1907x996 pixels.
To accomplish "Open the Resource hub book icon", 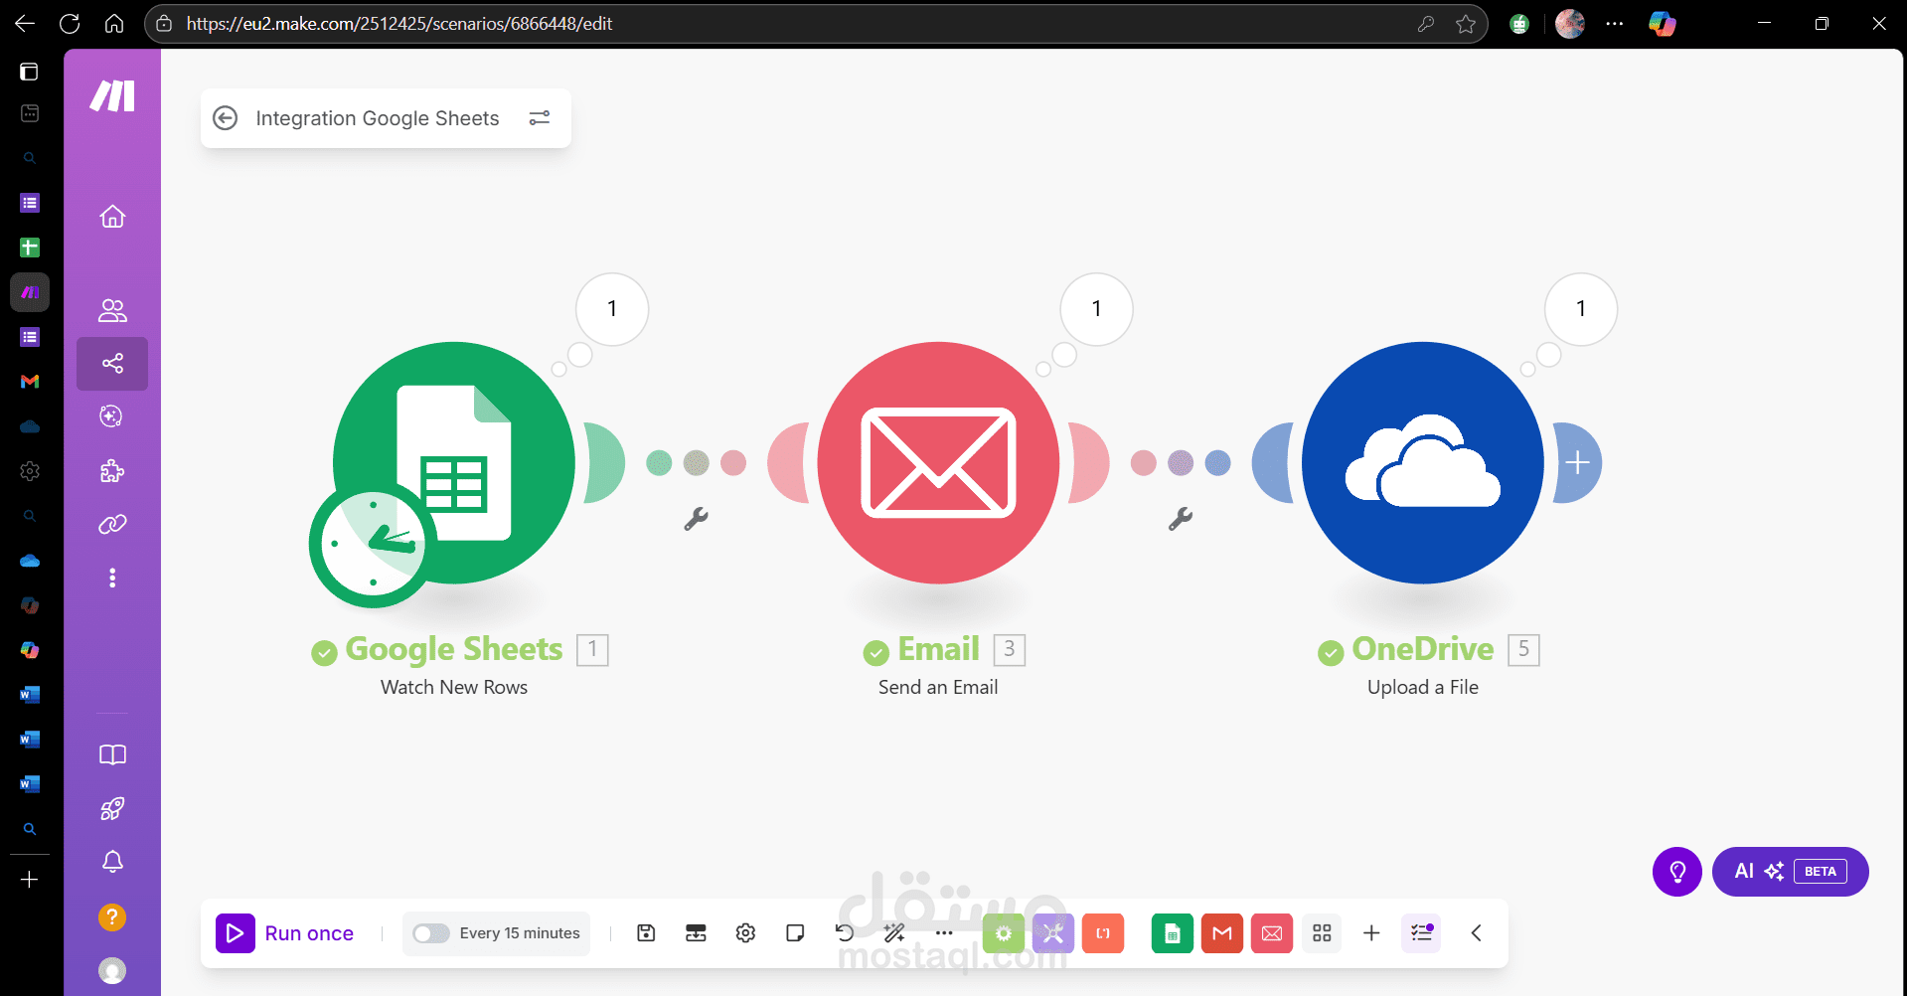I will [112, 754].
